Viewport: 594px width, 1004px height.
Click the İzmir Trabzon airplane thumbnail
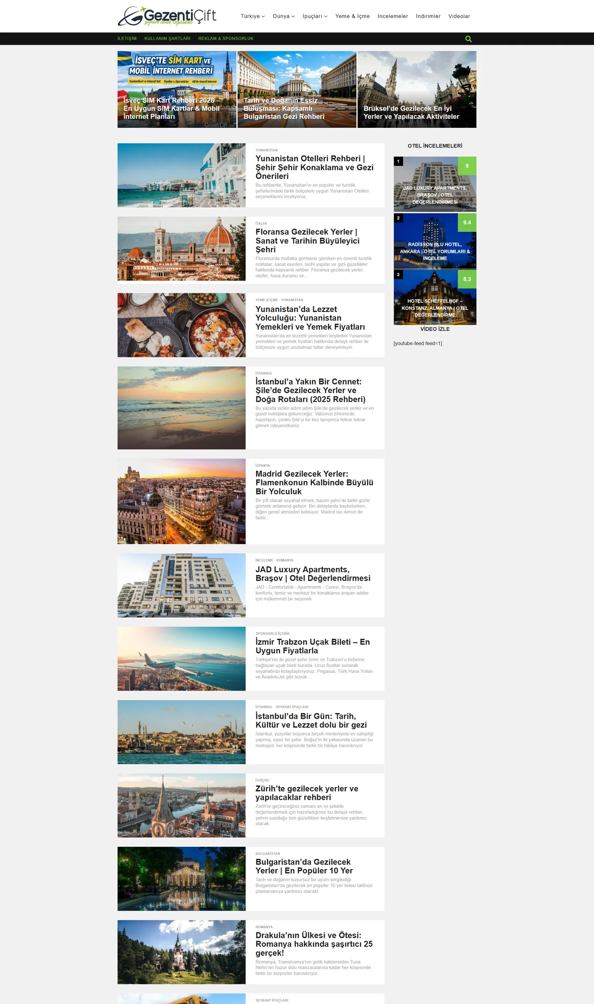pyautogui.click(x=181, y=658)
